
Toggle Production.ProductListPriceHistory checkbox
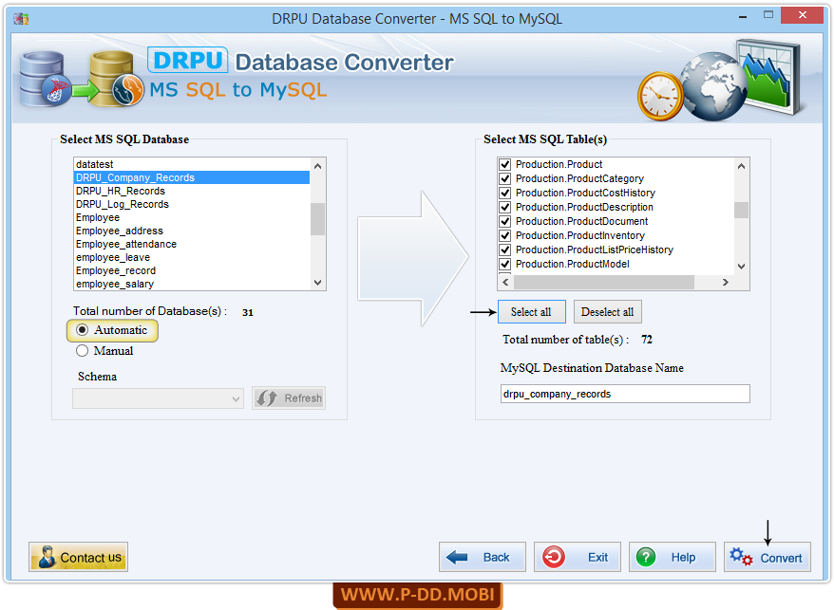505,250
